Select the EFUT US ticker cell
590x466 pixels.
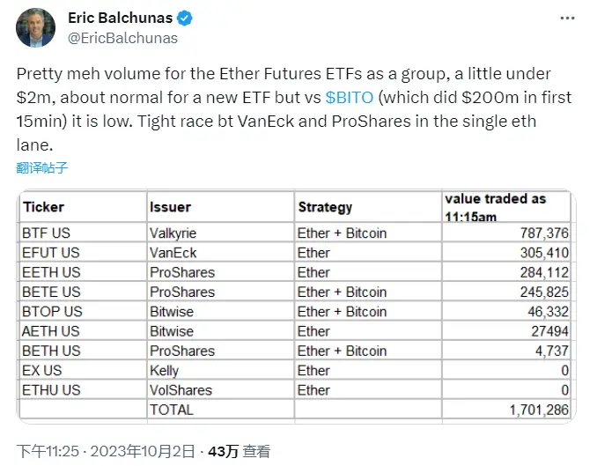coord(51,253)
